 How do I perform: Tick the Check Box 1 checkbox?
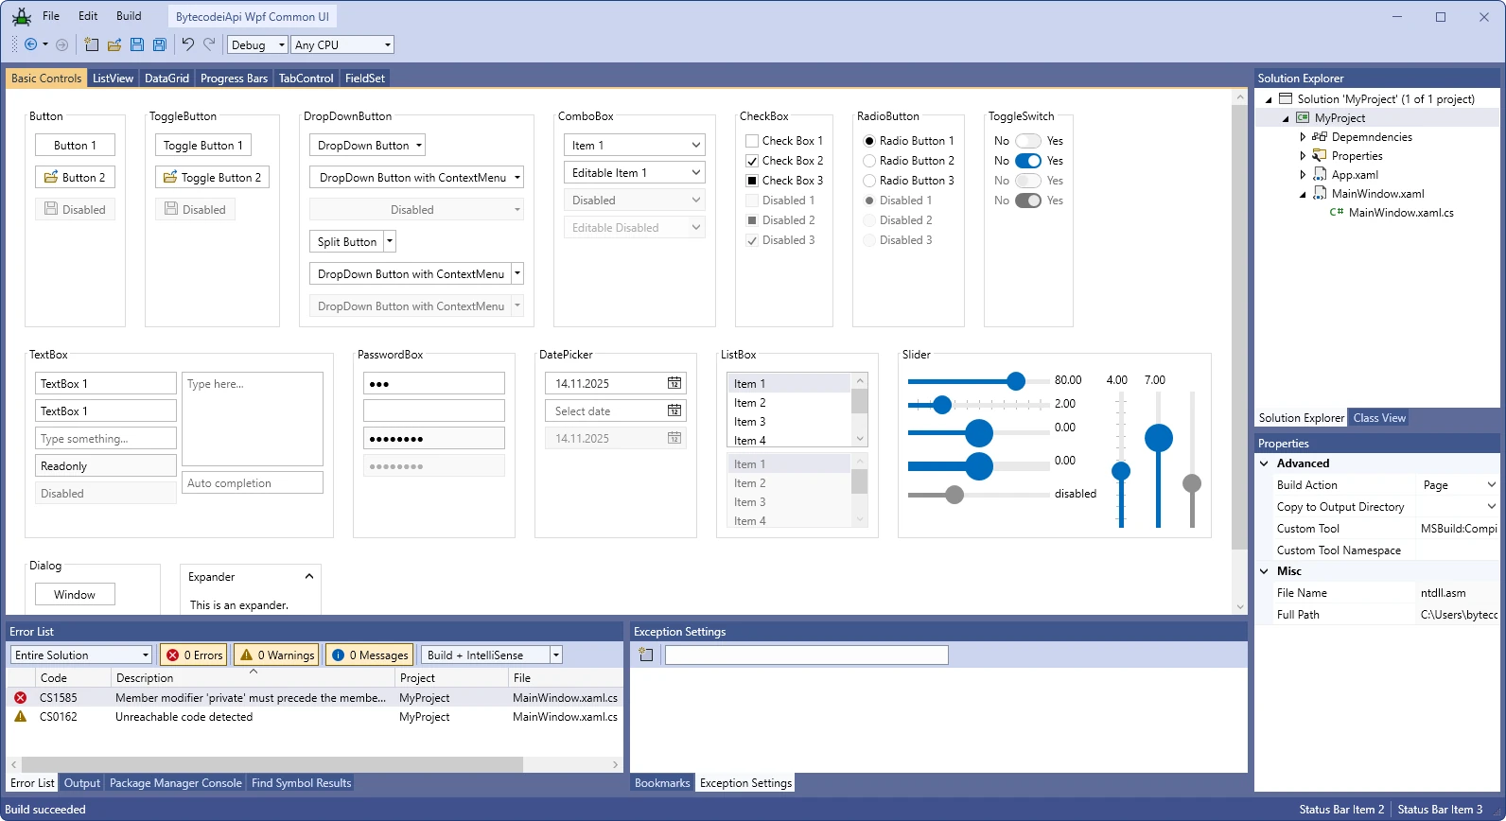coord(752,141)
